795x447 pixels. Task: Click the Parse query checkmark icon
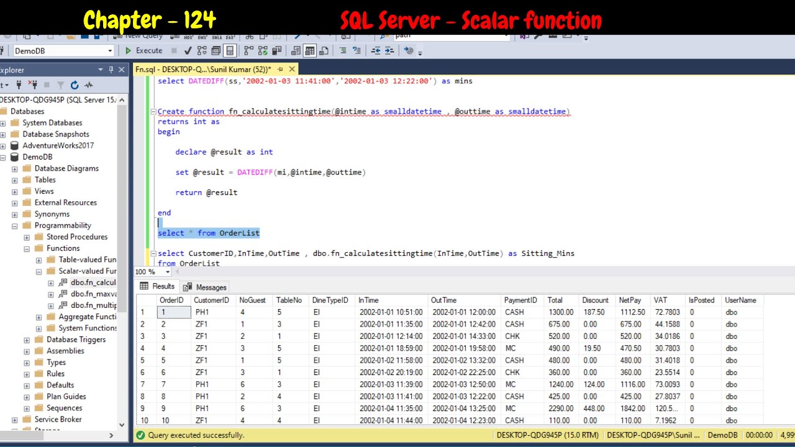coord(188,51)
